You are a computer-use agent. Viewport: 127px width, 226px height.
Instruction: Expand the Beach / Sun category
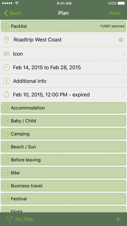coord(63,147)
